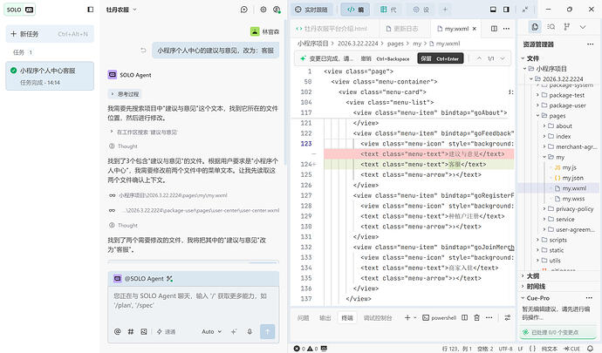Open the 更新日志 editor tab
This screenshot has width=602, height=353.
pyautogui.click(x=402, y=29)
